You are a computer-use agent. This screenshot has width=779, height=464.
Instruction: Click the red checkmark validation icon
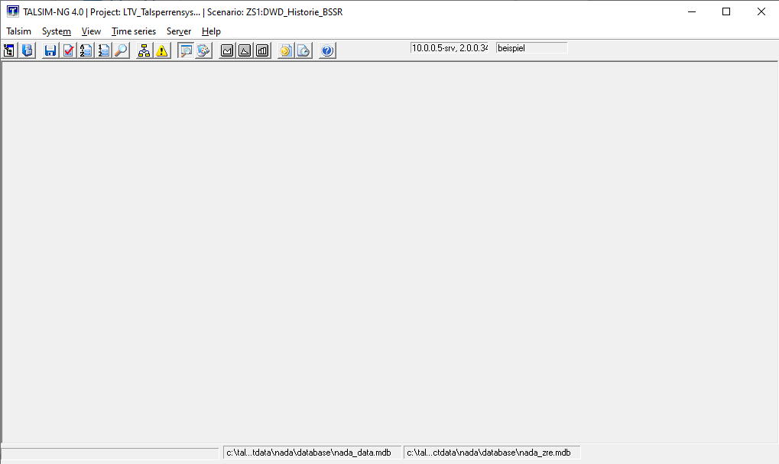click(x=68, y=50)
